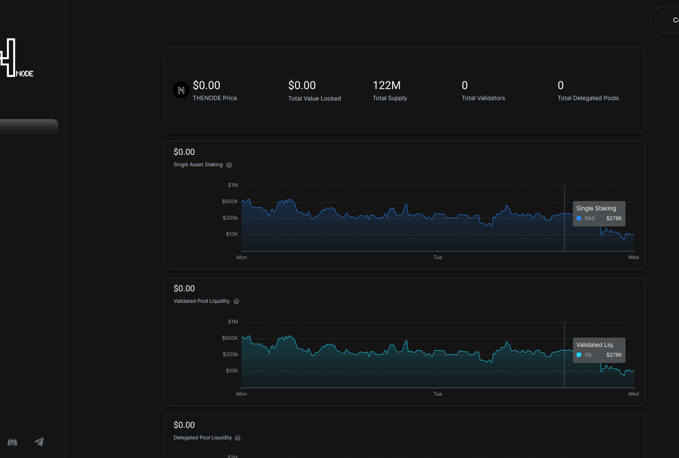Image resolution: width=679 pixels, height=458 pixels.
Task: Select the N token icon beside THENODE Price
Action: (181, 89)
